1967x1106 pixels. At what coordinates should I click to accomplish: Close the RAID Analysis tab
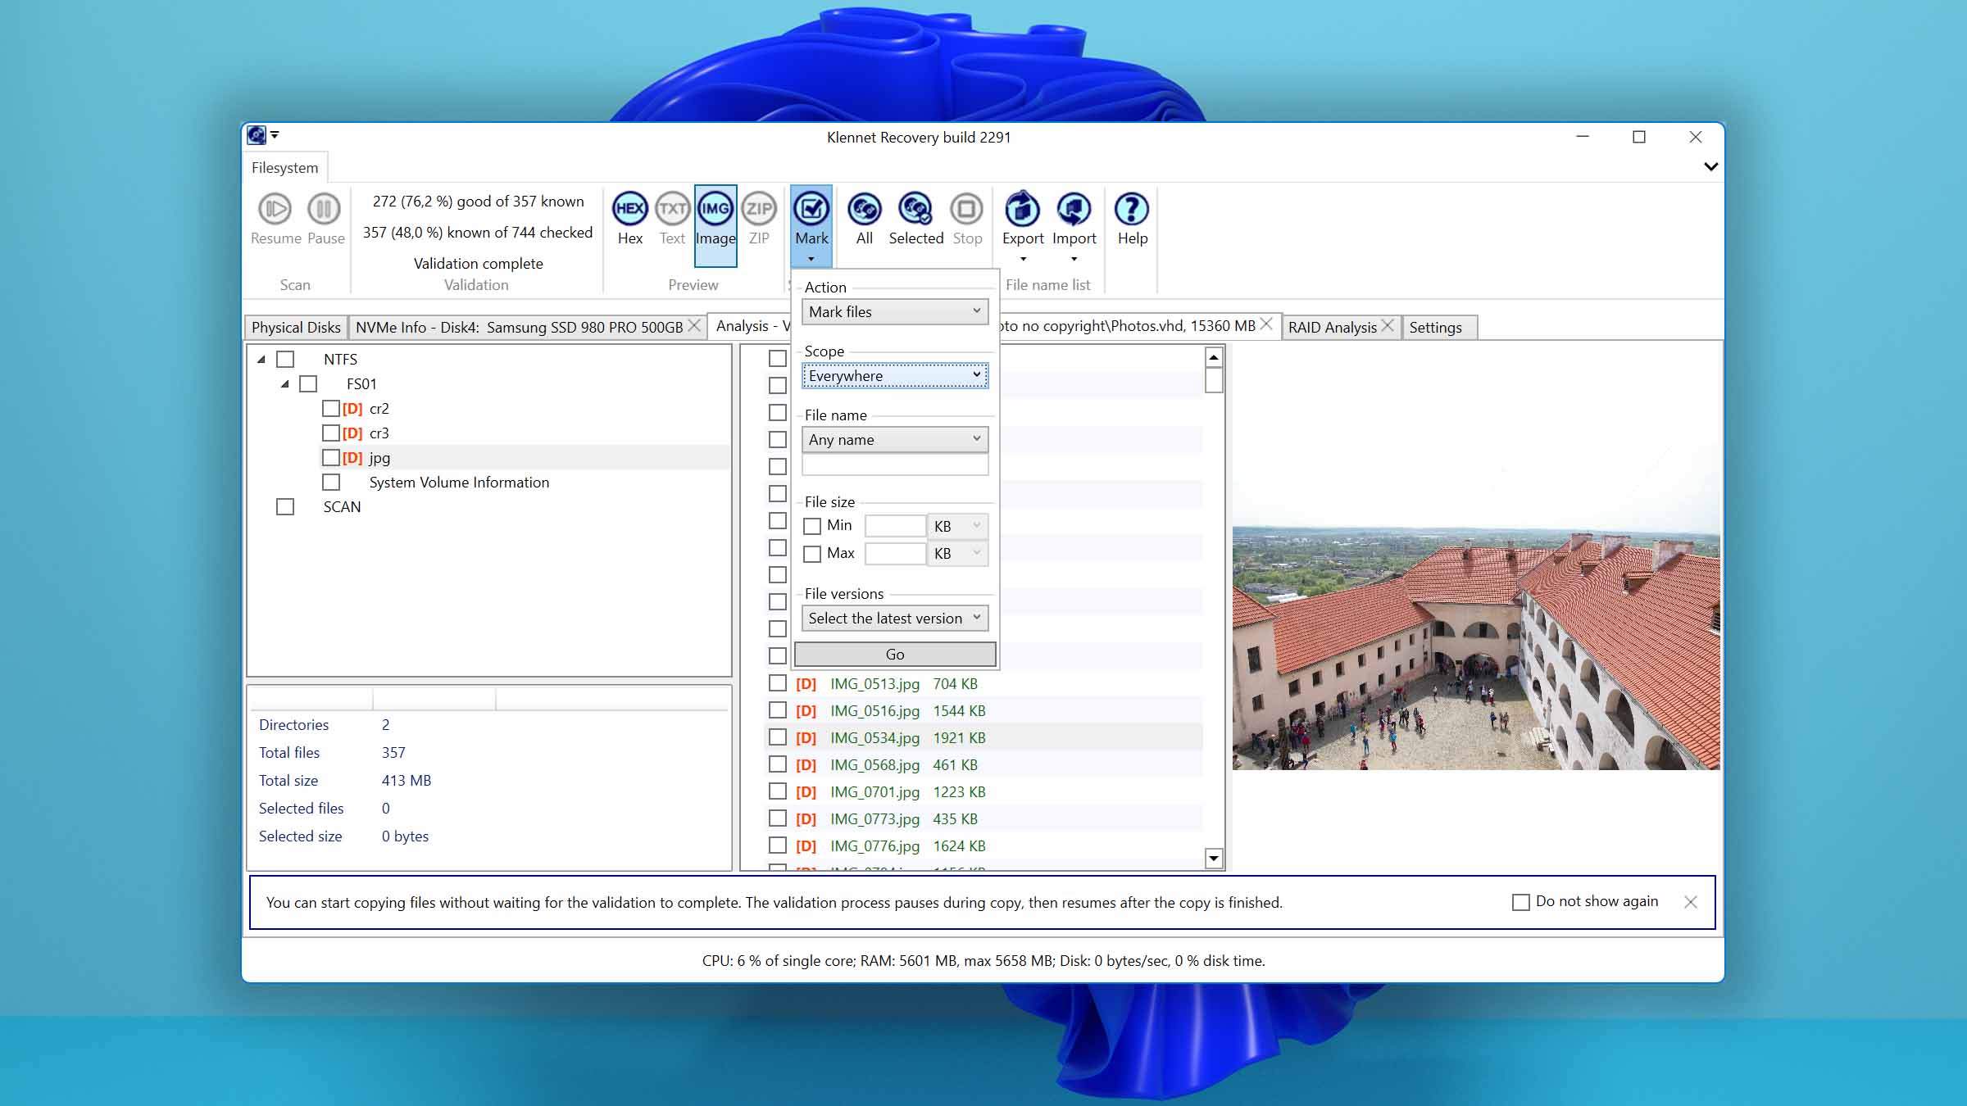point(1388,325)
